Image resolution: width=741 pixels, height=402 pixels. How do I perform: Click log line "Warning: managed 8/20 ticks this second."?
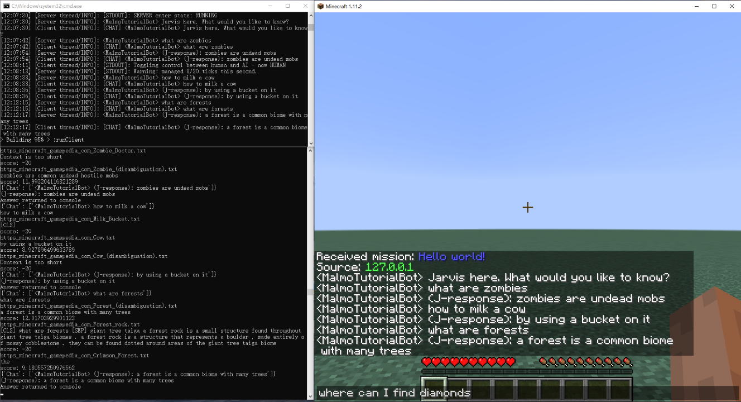point(195,71)
